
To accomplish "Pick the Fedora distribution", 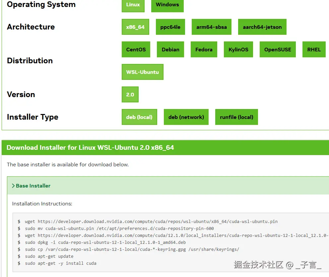I will [204, 49].
